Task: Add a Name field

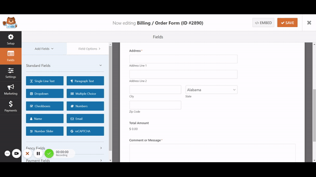Action: (x=45, y=118)
